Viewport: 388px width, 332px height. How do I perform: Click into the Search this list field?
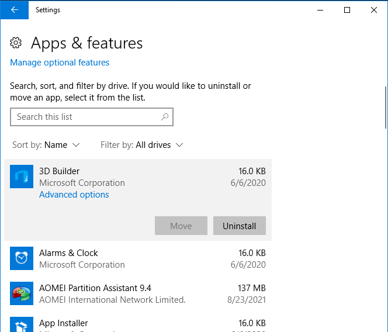pyautogui.click(x=85, y=117)
